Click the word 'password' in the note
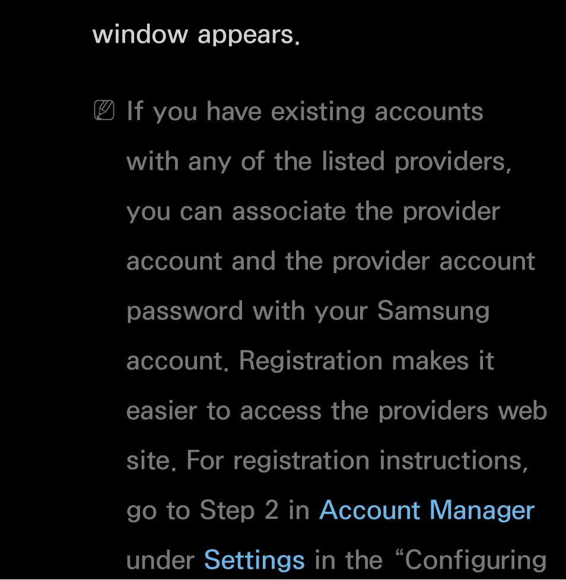The width and height of the screenshot is (566, 580). [x=185, y=312]
